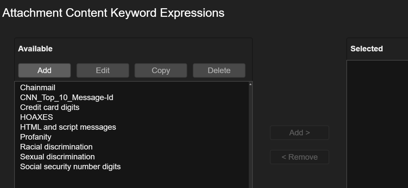Select CNN_Top_10_Message-Id in the list

67,97
